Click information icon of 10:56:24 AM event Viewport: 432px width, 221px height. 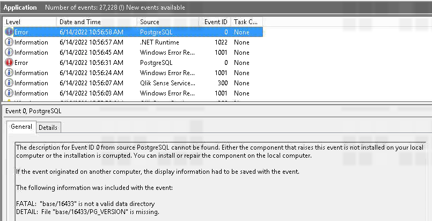[9, 73]
